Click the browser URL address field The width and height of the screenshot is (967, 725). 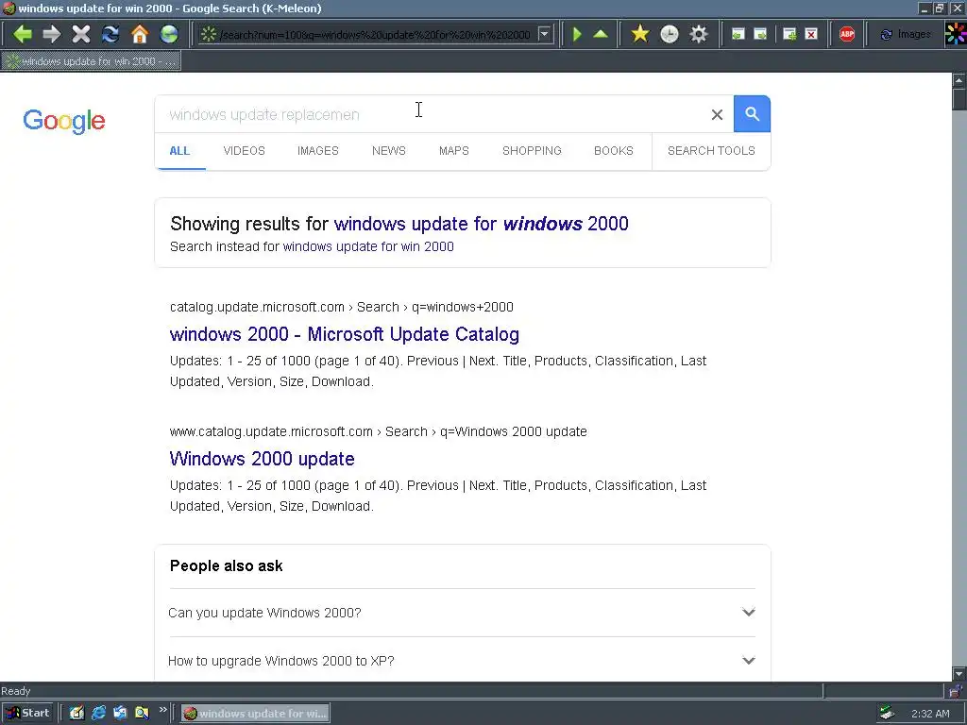[374, 35]
